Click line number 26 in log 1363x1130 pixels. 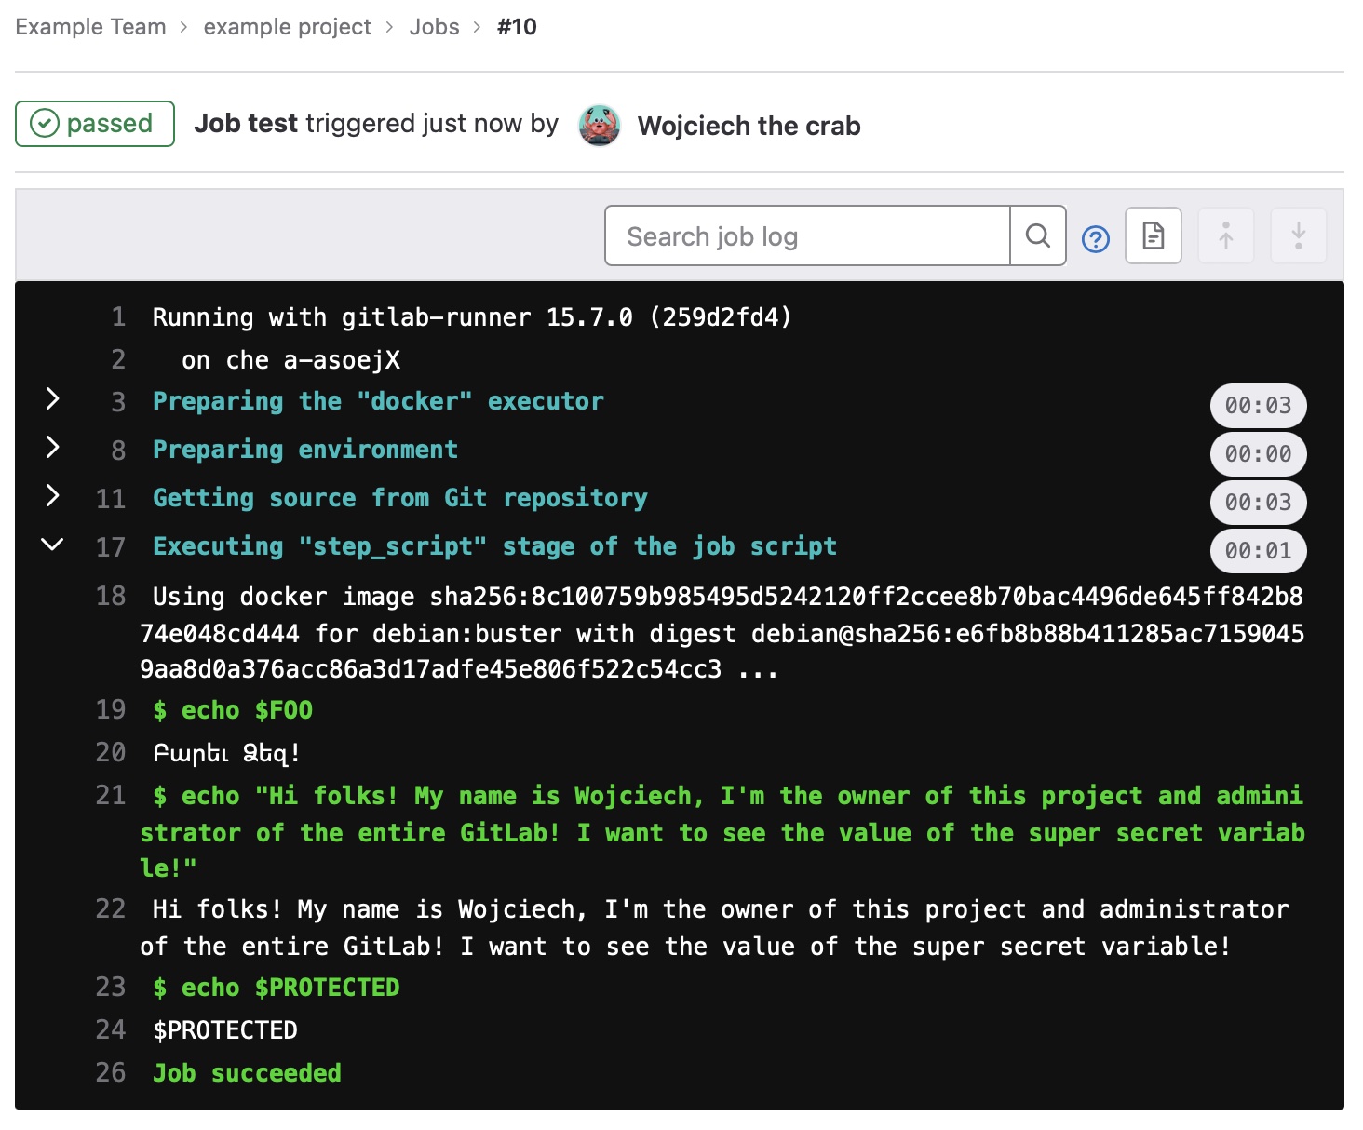(111, 1073)
